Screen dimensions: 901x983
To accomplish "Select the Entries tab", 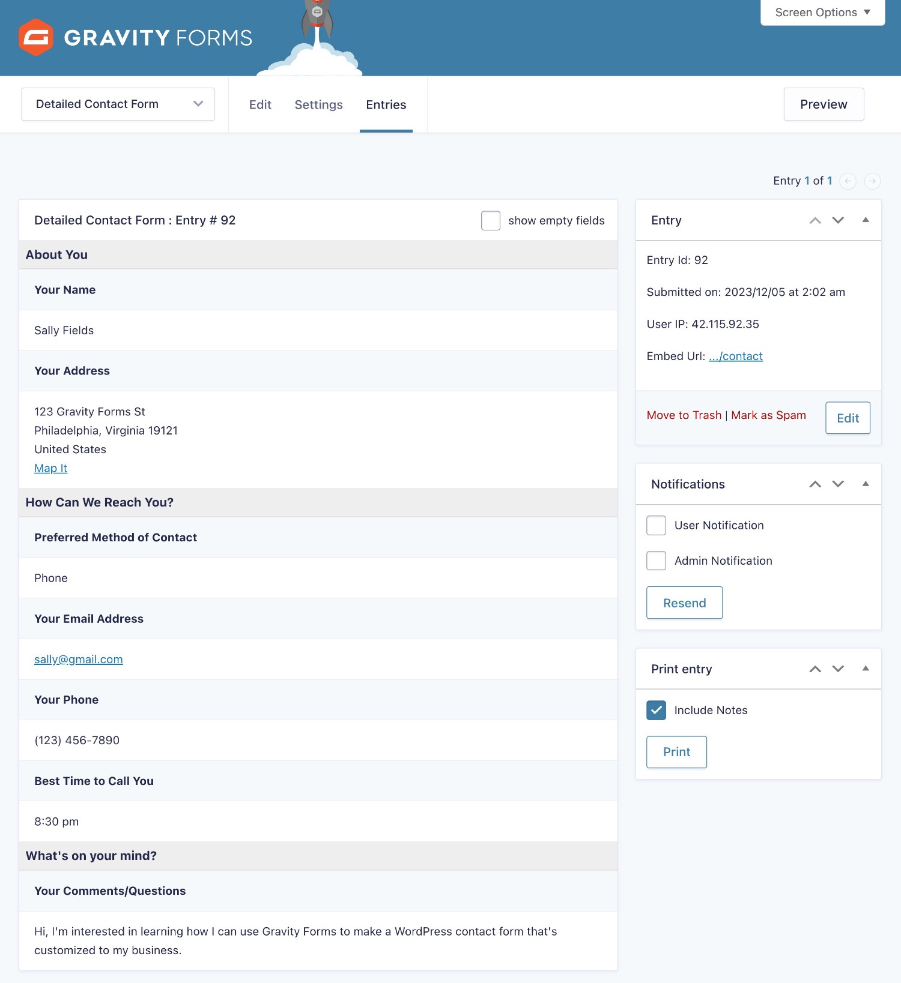I will [386, 104].
